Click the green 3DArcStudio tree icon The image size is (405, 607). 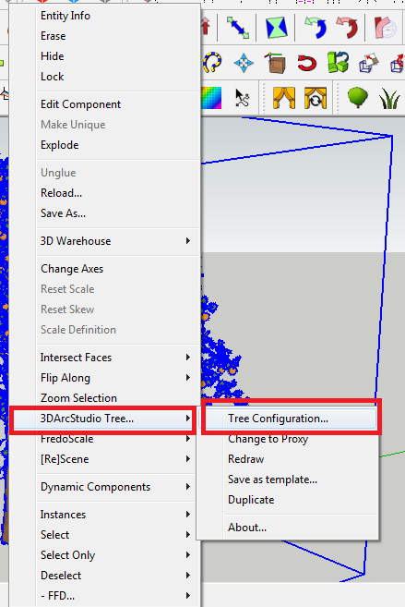tap(357, 98)
